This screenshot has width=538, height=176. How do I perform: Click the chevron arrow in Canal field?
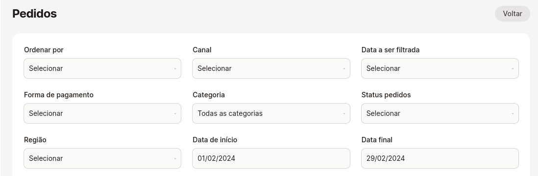tap(344, 68)
